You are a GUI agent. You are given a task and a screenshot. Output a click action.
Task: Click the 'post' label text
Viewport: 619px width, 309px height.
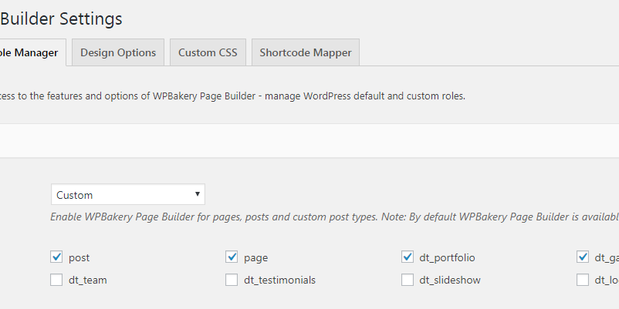(x=79, y=257)
